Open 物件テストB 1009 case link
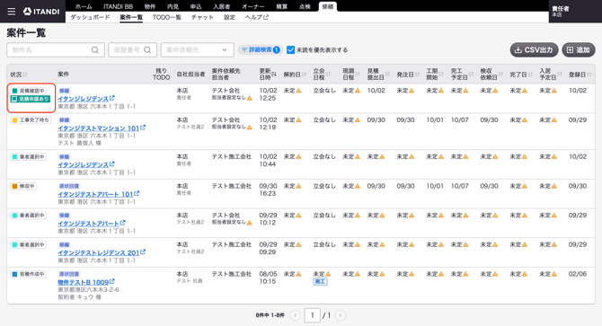Screen dimensions: 602x326 [x=83, y=282]
